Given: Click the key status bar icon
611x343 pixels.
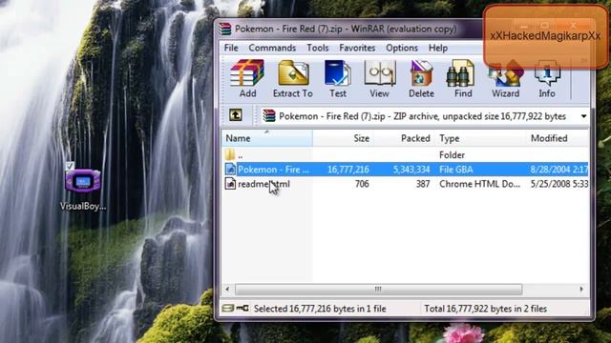Looking at the screenshot, I should (242, 309).
